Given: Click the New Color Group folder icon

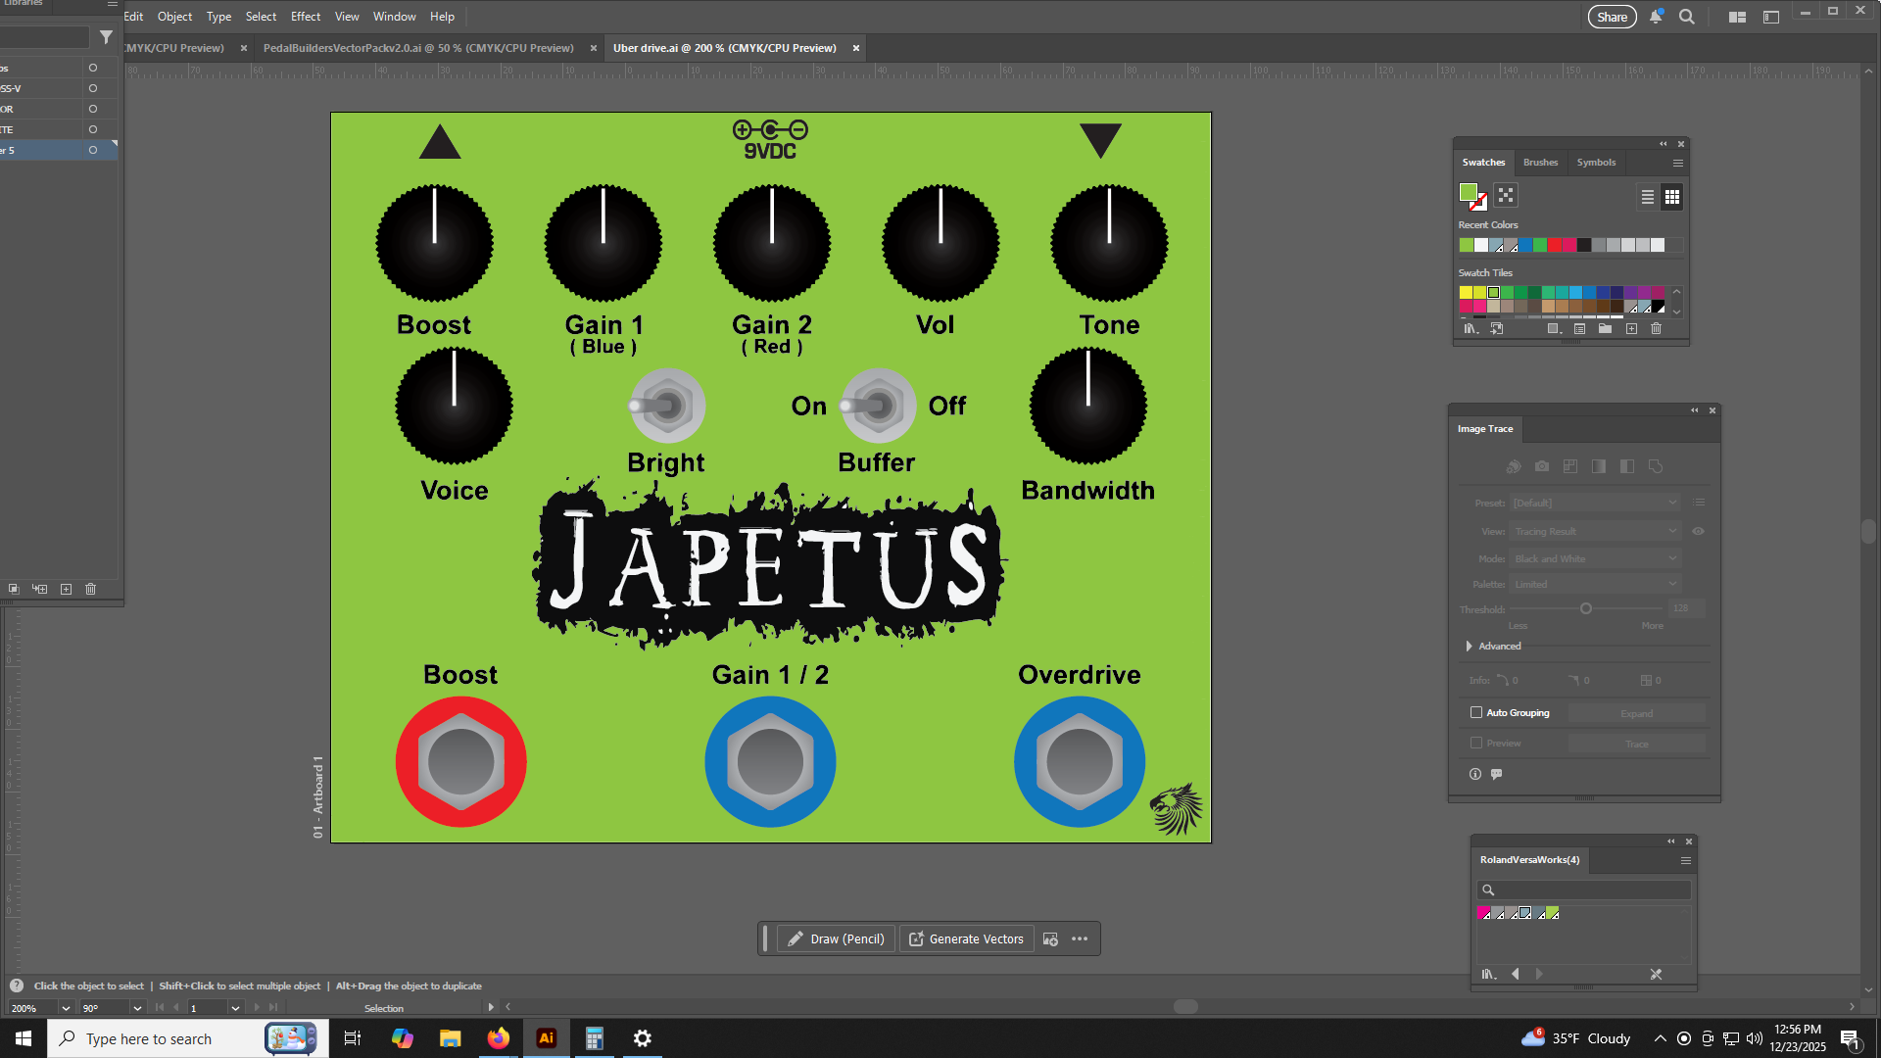Looking at the screenshot, I should coord(1605,329).
